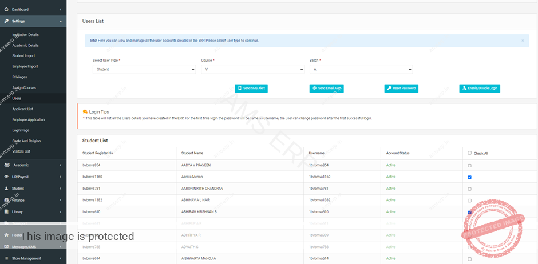Expand the Store Management chevron
538x264 pixels.
point(61,258)
